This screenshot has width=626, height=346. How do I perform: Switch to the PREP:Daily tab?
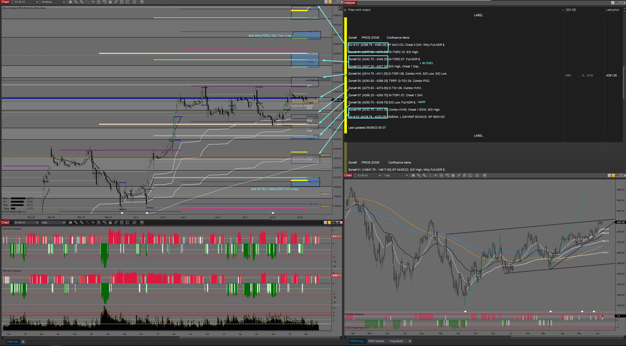(x=357, y=341)
